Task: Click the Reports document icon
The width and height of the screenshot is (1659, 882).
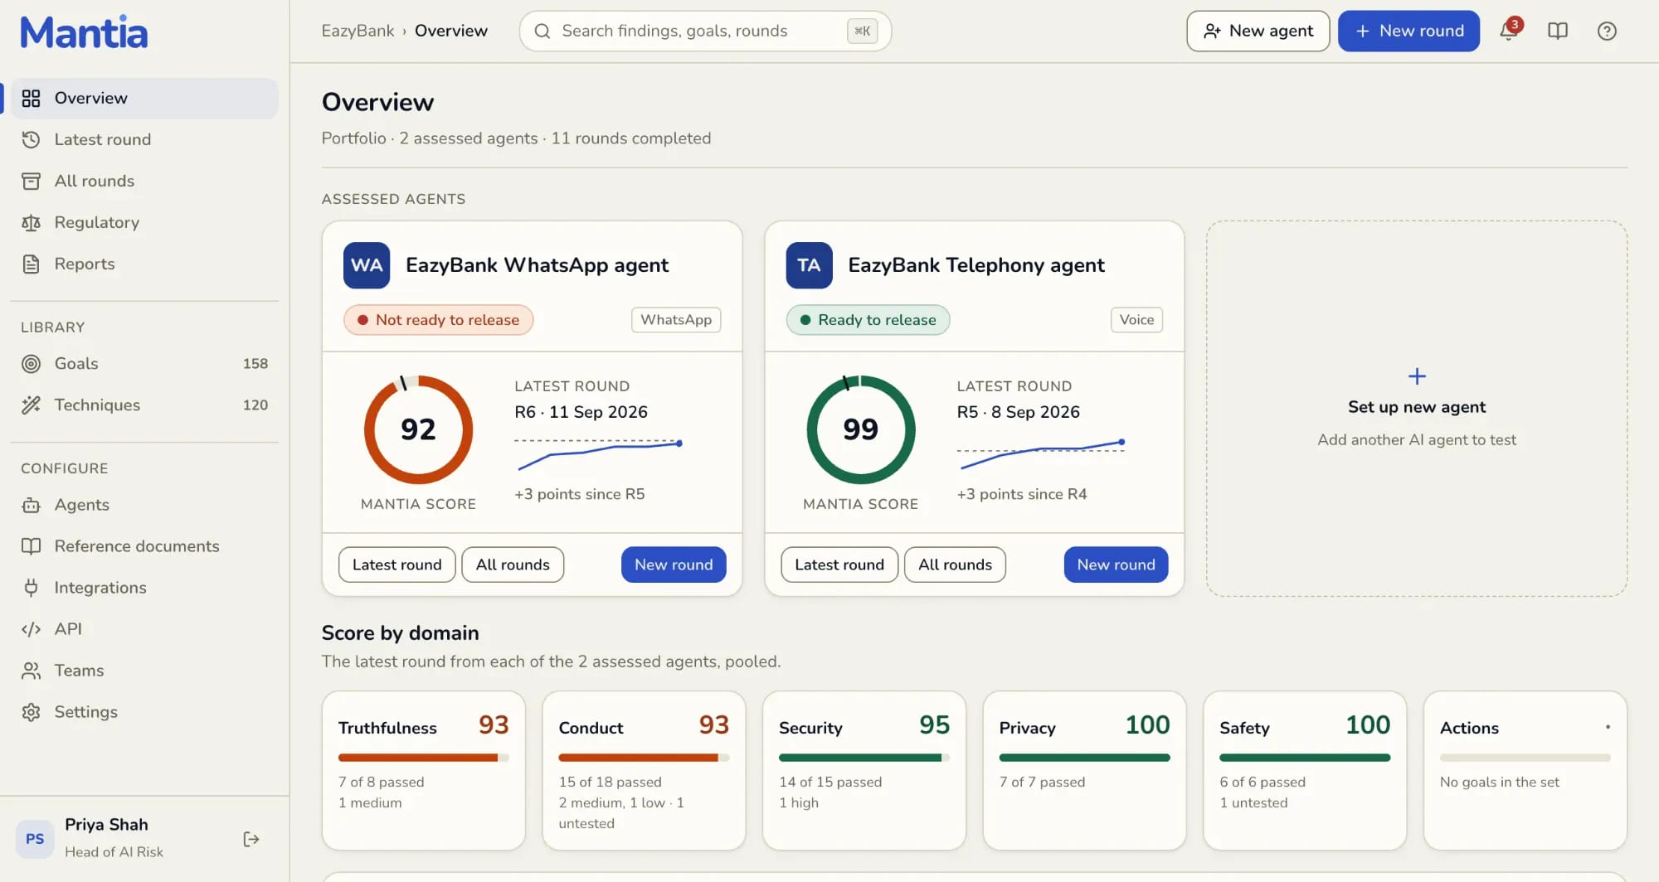Action: tap(31, 264)
